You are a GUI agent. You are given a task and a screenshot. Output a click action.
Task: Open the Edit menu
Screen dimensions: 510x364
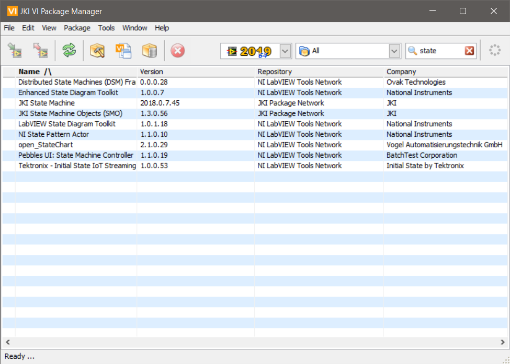(x=28, y=28)
